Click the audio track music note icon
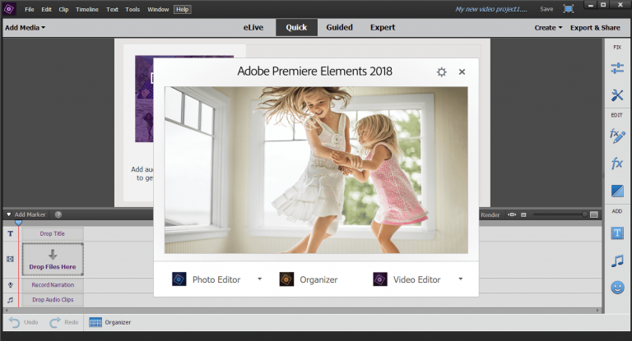The height and width of the screenshot is (341, 632). point(11,300)
